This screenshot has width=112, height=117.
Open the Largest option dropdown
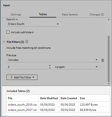[76, 67]
